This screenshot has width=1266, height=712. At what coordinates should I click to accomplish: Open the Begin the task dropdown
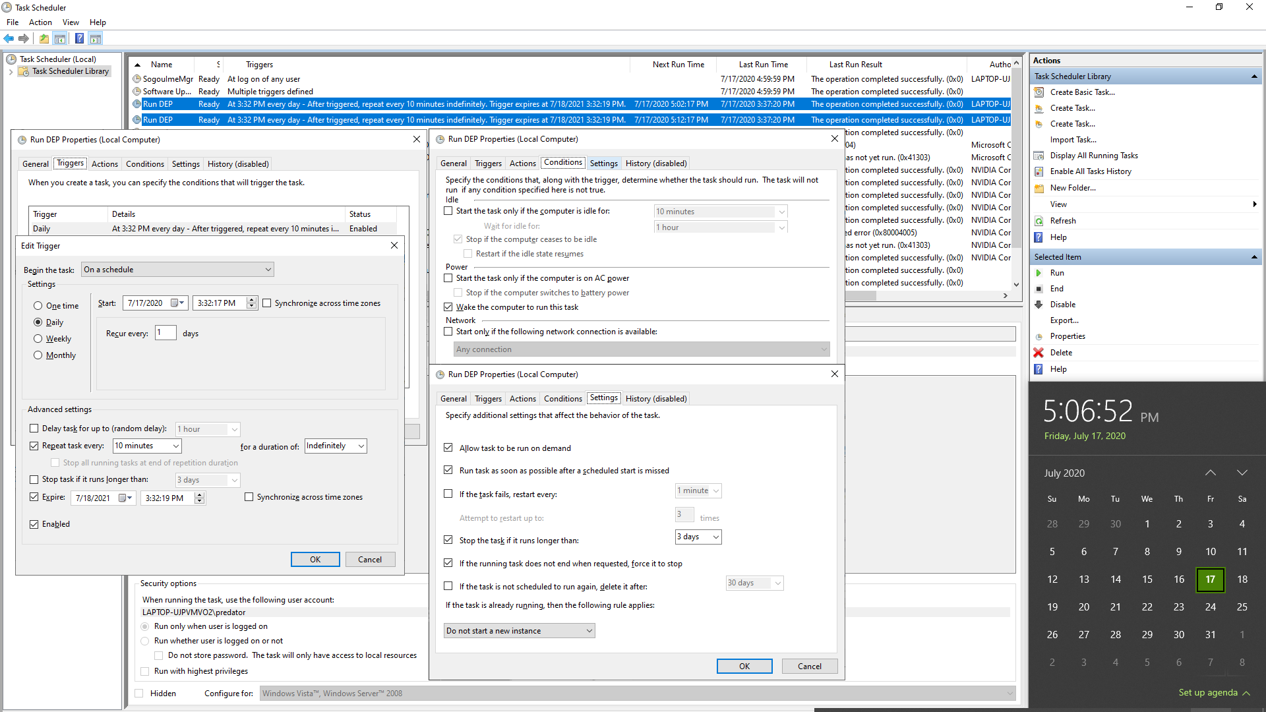(177, 270)
